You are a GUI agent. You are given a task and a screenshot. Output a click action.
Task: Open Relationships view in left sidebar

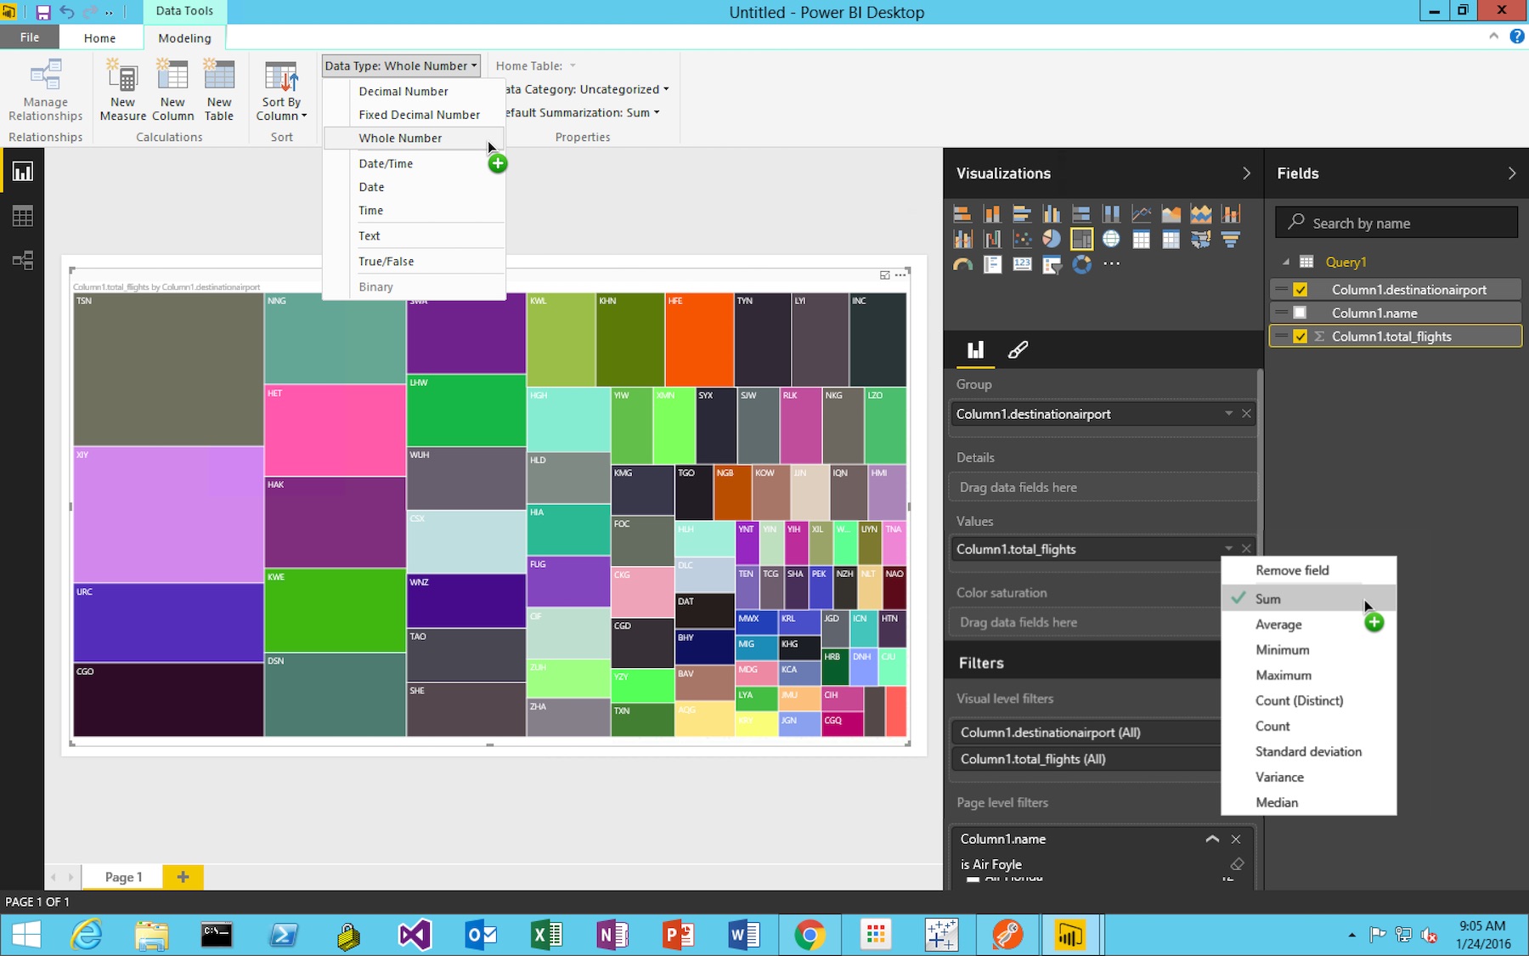coord(23,260)
